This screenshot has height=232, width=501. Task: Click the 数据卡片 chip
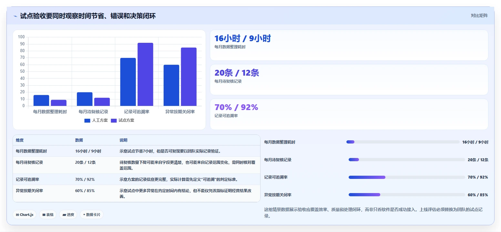tap(92, 215)
